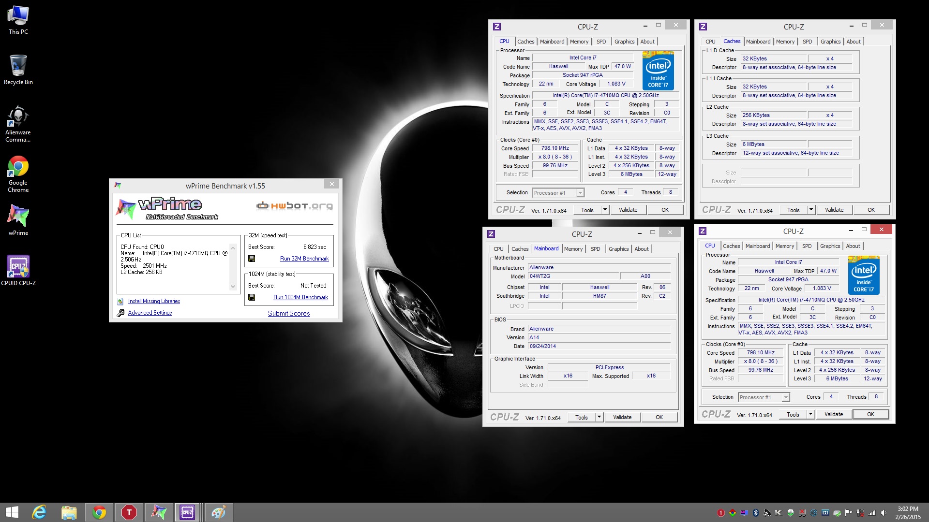Click Tools dropdown arrow in Caches CPU-Z window
Image resolution: width=929 pixels, height=522 pixels.
pos(811,210)
